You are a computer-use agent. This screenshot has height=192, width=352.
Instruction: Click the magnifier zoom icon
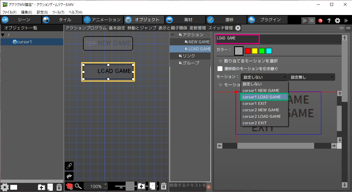(78, 186)
